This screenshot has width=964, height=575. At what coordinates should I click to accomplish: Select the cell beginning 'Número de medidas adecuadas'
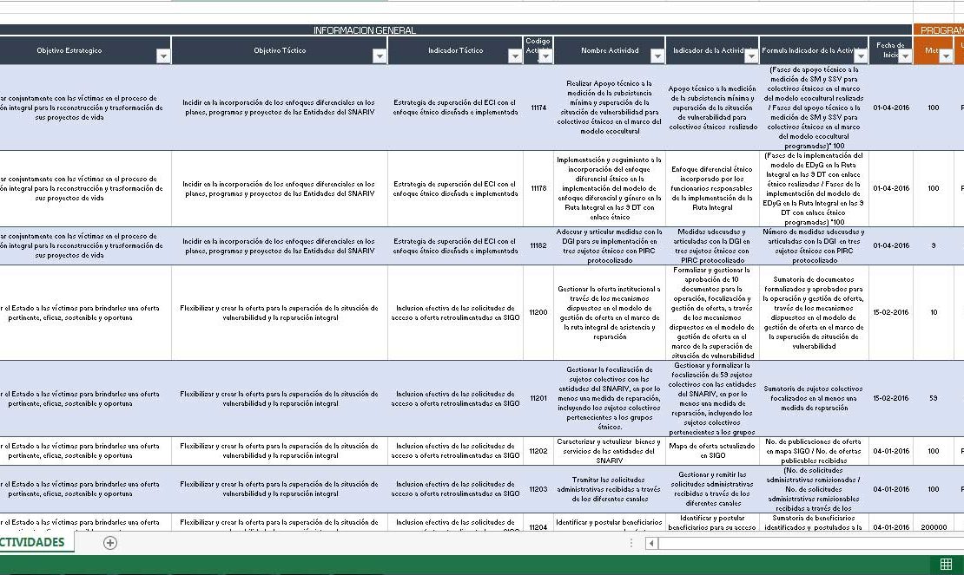point(814,245)
